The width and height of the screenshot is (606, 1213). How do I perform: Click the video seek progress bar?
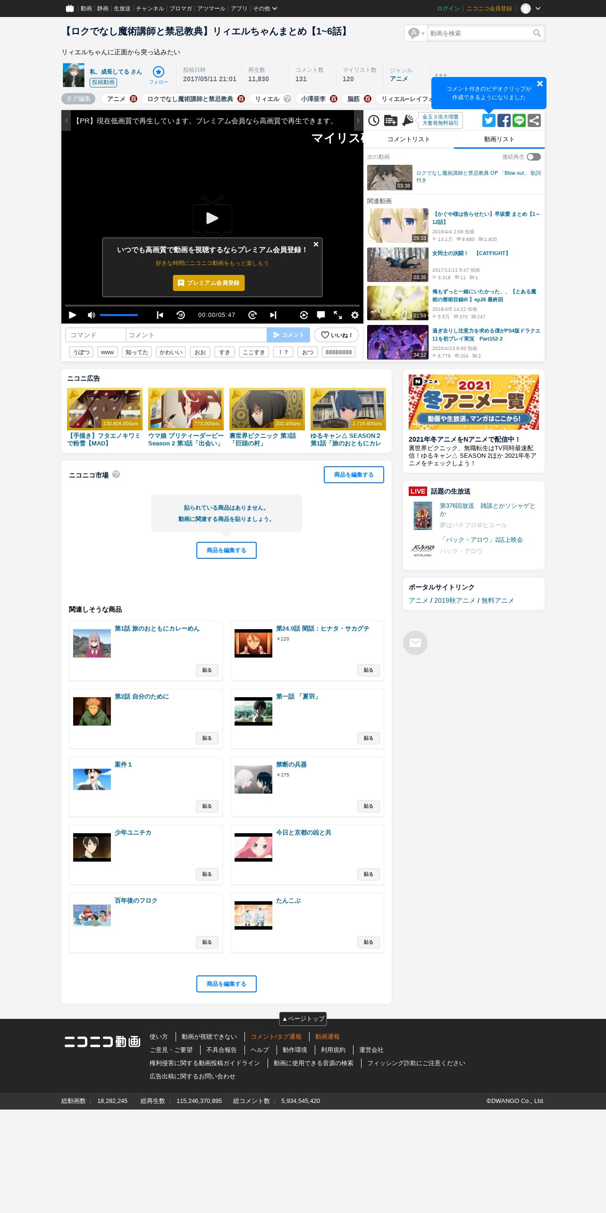(x=212, y=306)
